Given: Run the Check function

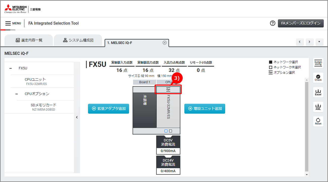Looking at the screenshot, I should [x=318, y=78].
